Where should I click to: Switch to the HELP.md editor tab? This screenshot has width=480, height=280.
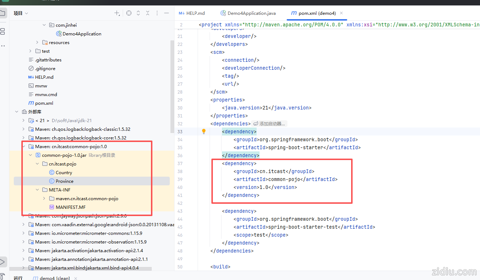192,13
